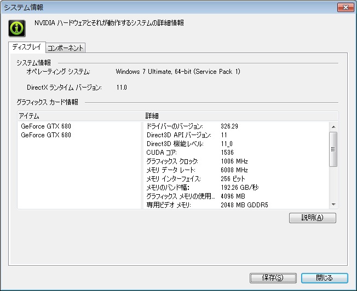Click the 保存(S) button
The height and width of the screenshot is (291, 357).
[x=273, y=278]
